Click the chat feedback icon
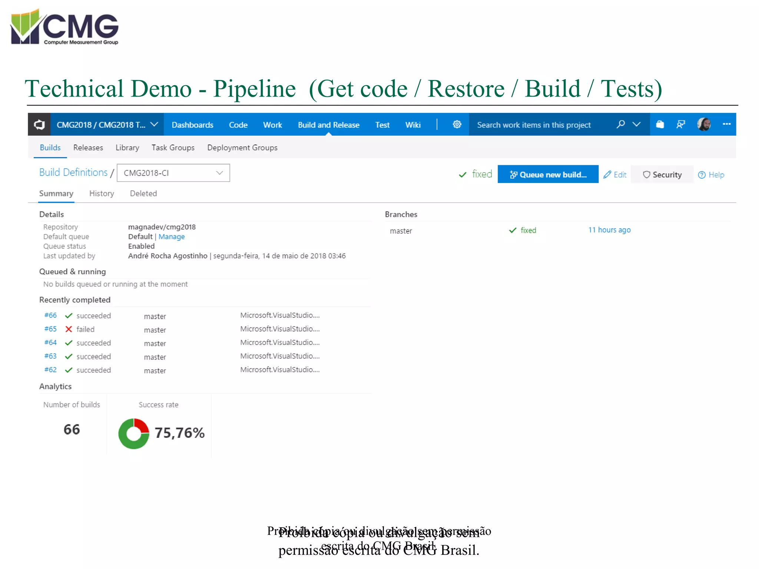This screenshot has height=569, width=759. click(x=680, y=124)
